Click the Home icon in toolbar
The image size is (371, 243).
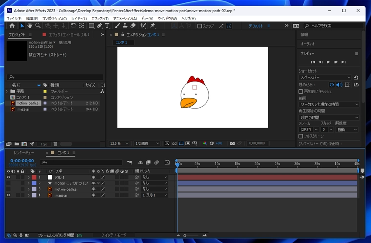point(12,26)
